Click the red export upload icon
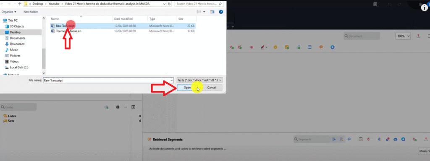430x161 pixels. [x=418, y=36]
